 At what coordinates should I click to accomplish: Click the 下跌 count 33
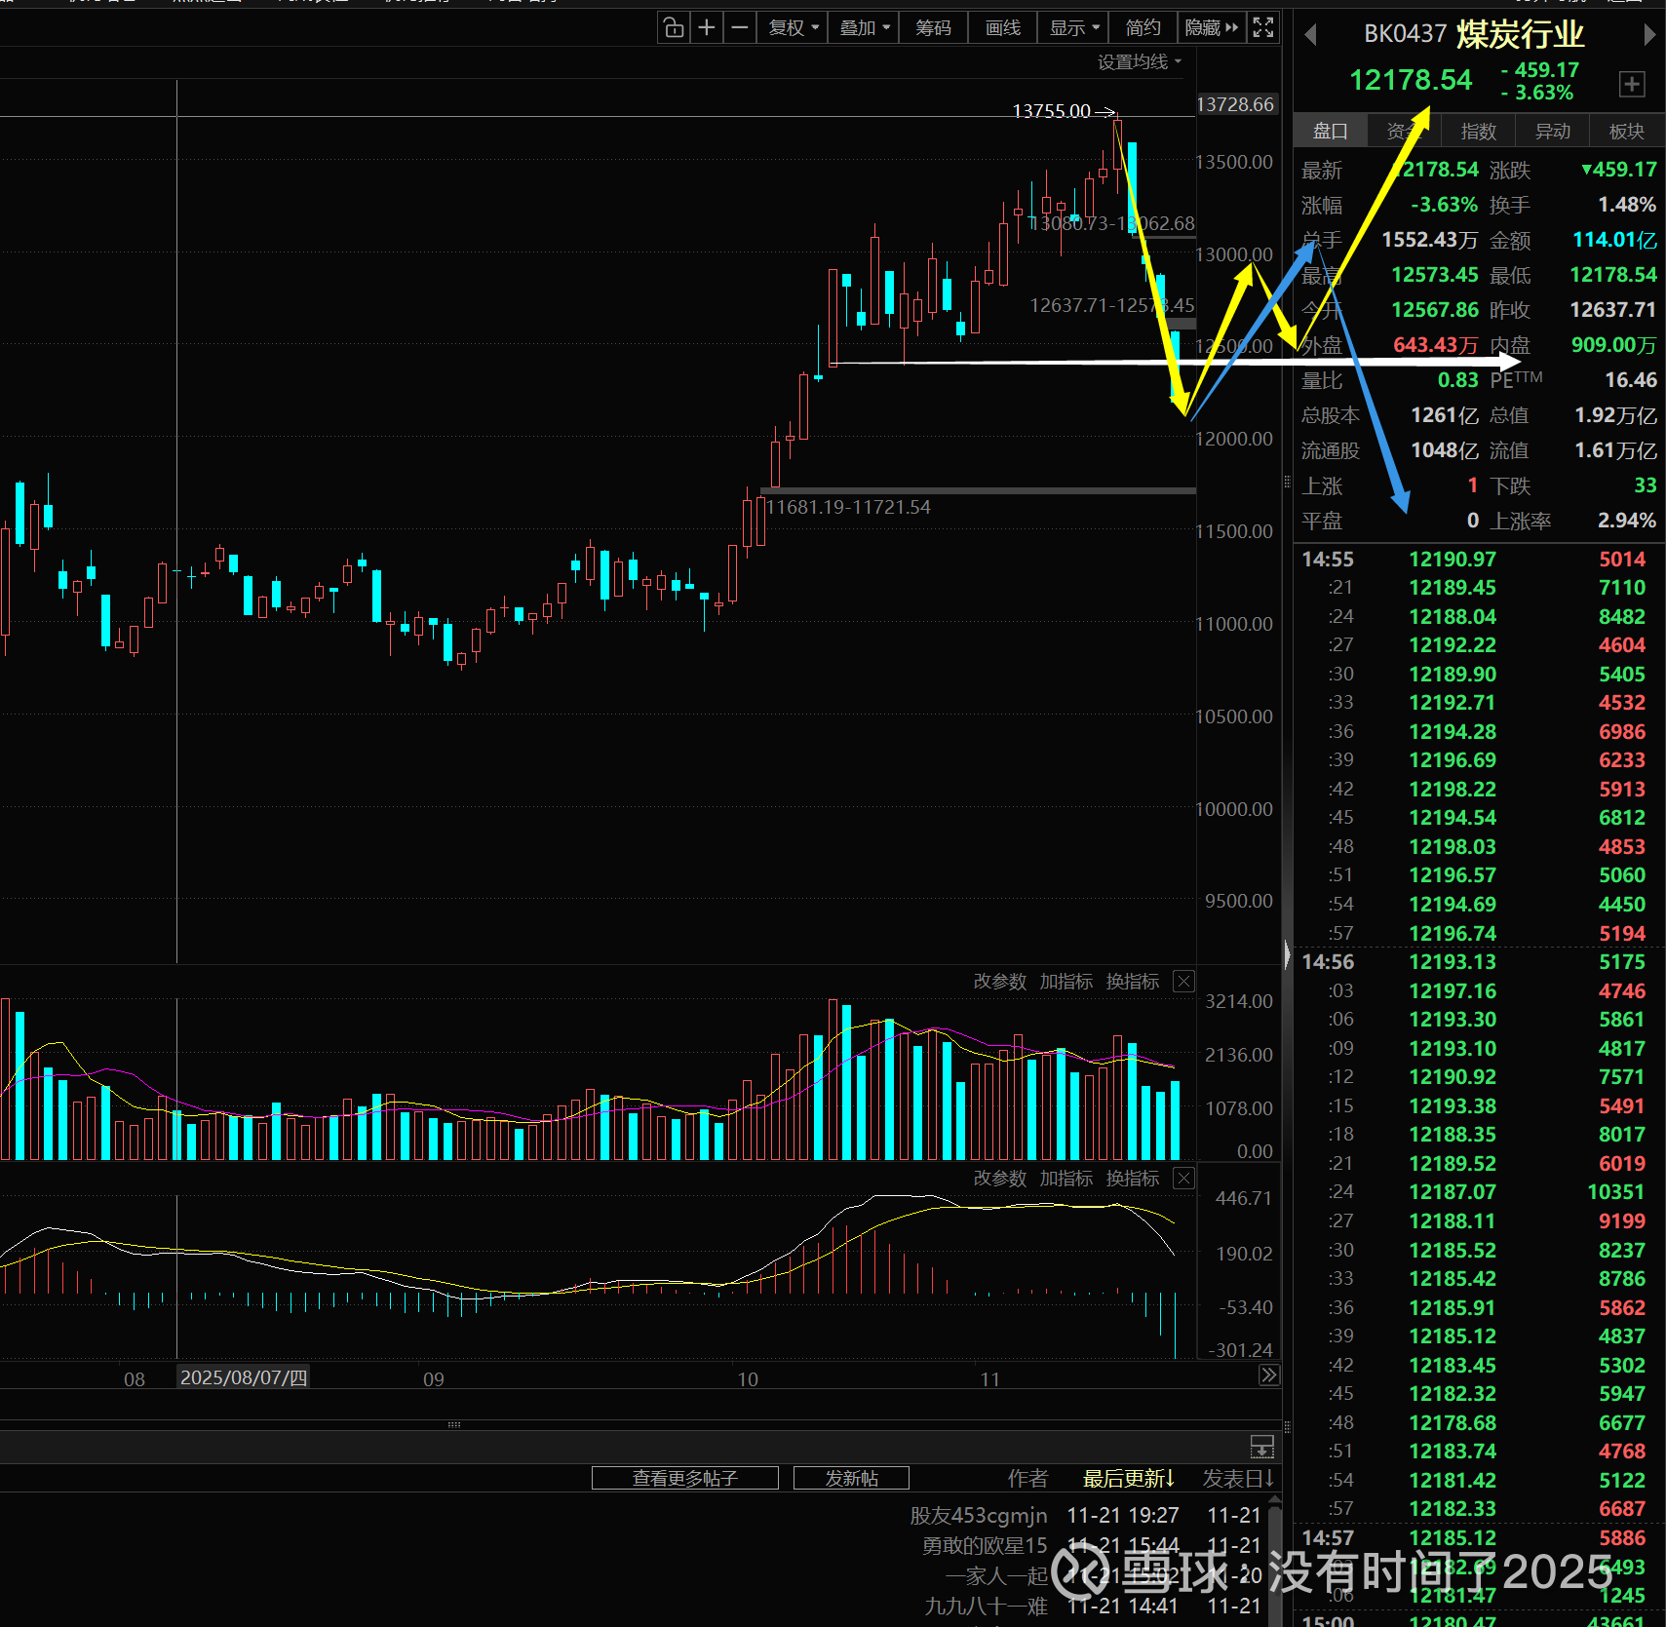1646,485
